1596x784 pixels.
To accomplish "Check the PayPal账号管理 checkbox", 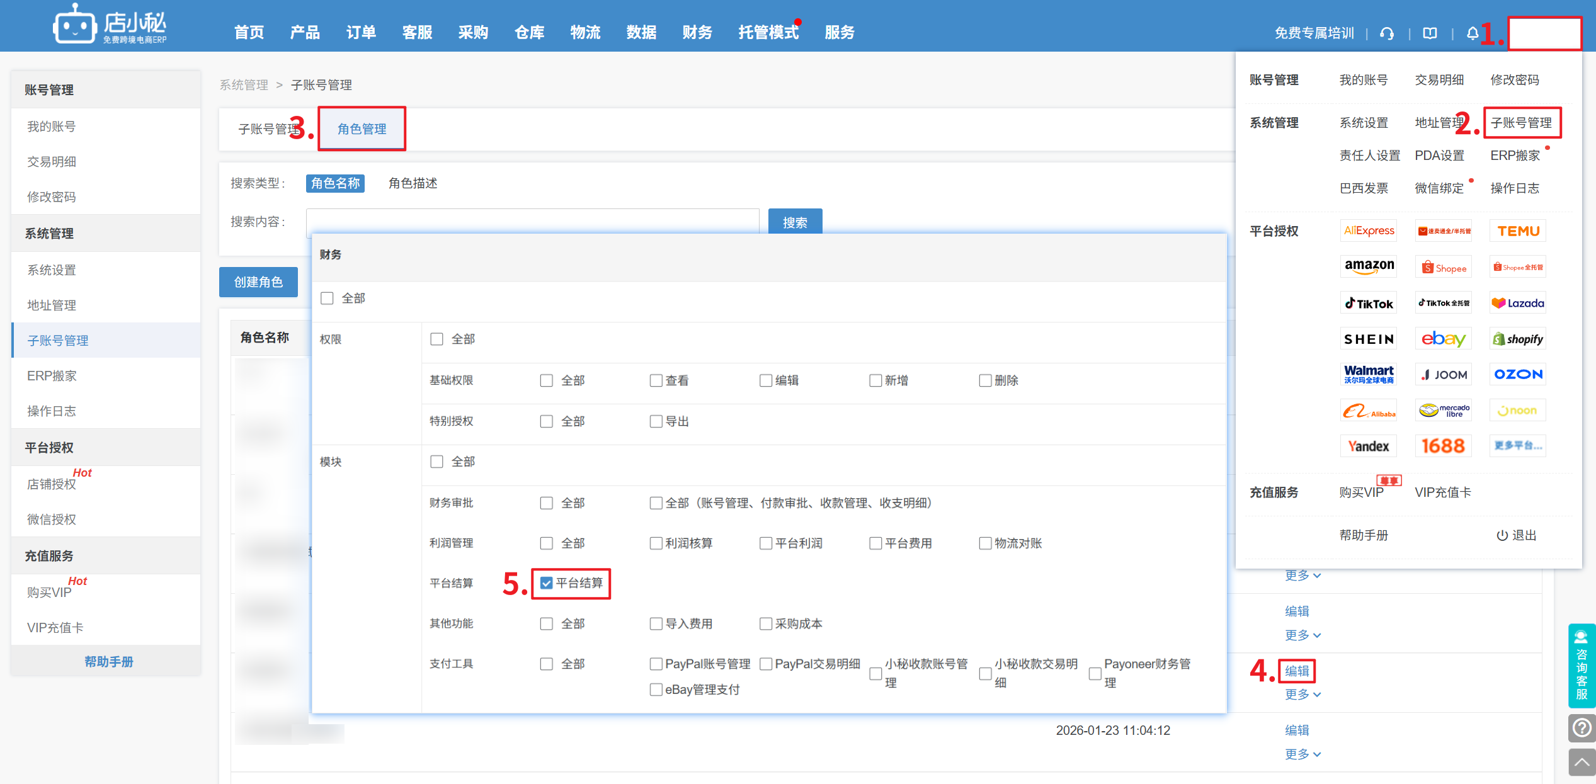I will click(656, 664).
